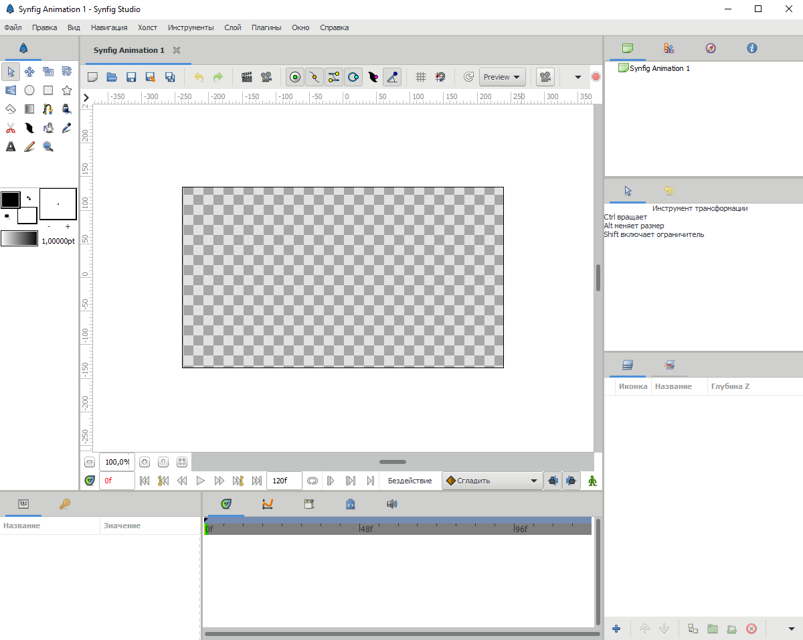
Task: Open the Слой menu
Action: (232, 27)
